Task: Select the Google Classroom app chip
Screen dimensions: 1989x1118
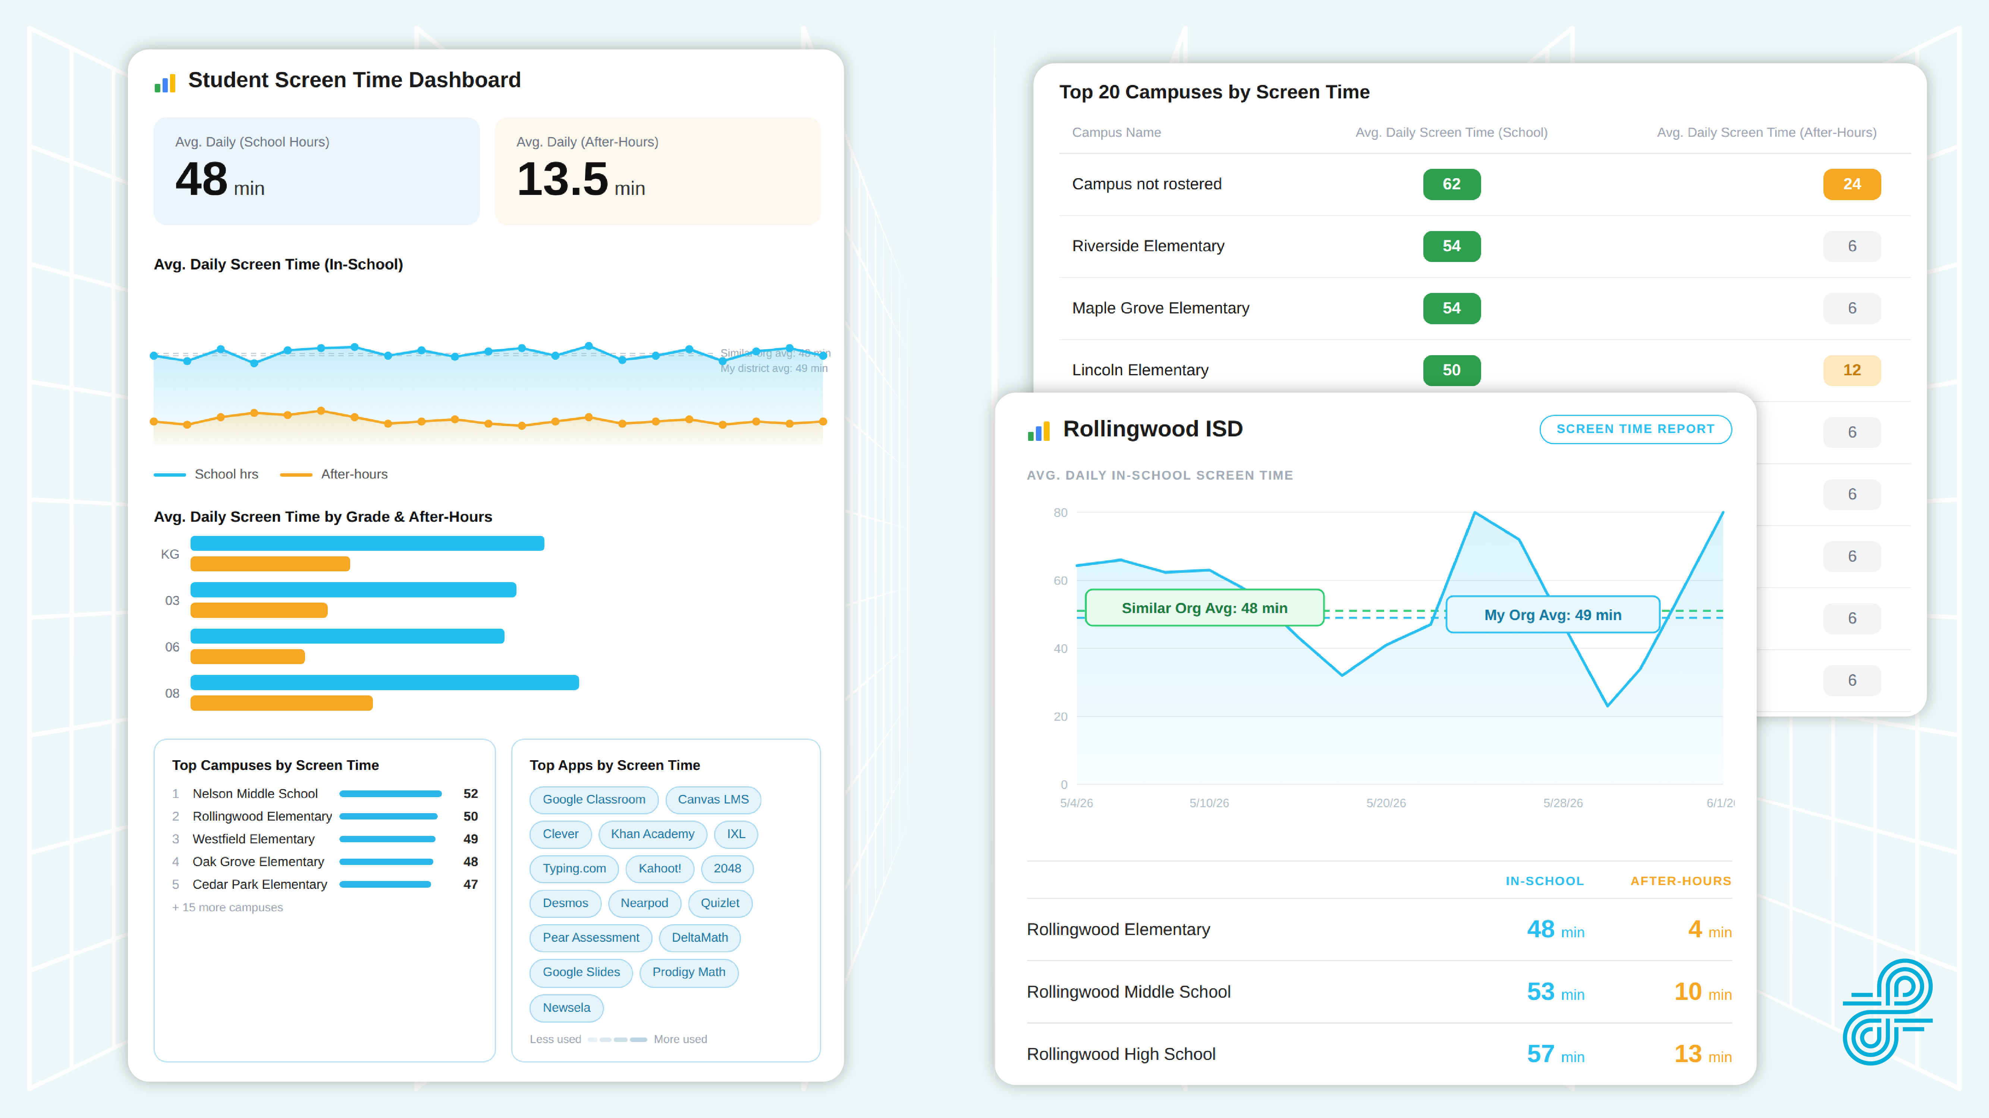Action: [593, 799]
